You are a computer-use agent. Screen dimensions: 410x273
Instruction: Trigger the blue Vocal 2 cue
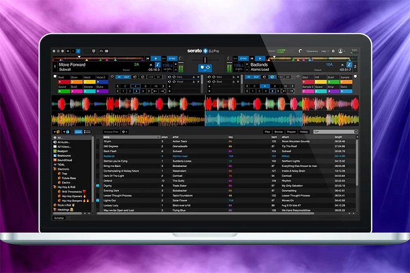click(102, 82)
